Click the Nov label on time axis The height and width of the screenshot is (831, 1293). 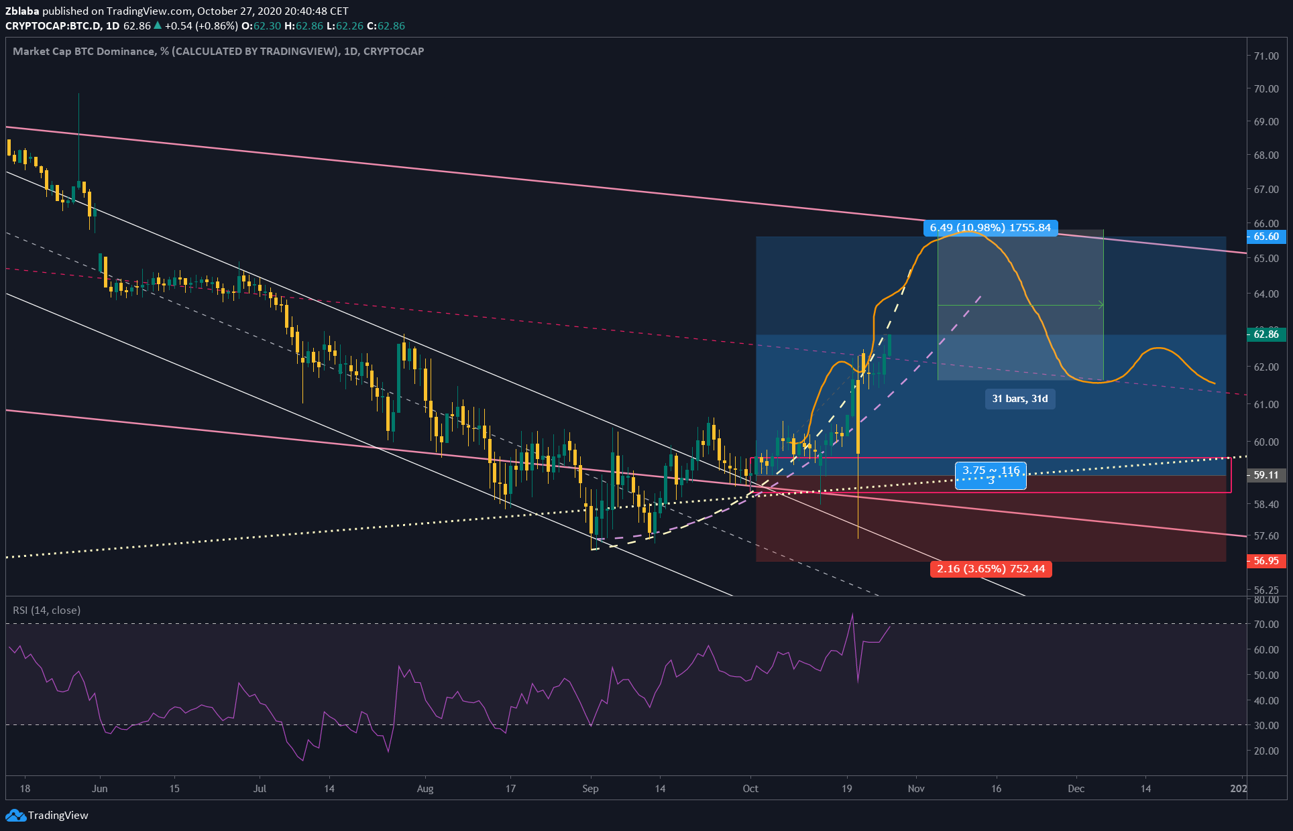pyautogui.click(x=916, y=788)
